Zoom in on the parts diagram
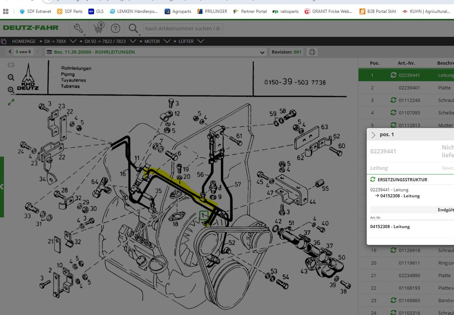The width and height of the screenshot is (454, 315). (x=11, y=90)
